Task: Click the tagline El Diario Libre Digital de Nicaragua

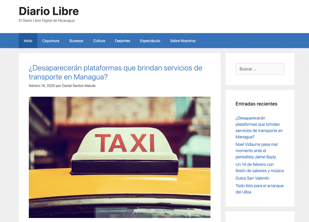Action: (x=47, y=21)
